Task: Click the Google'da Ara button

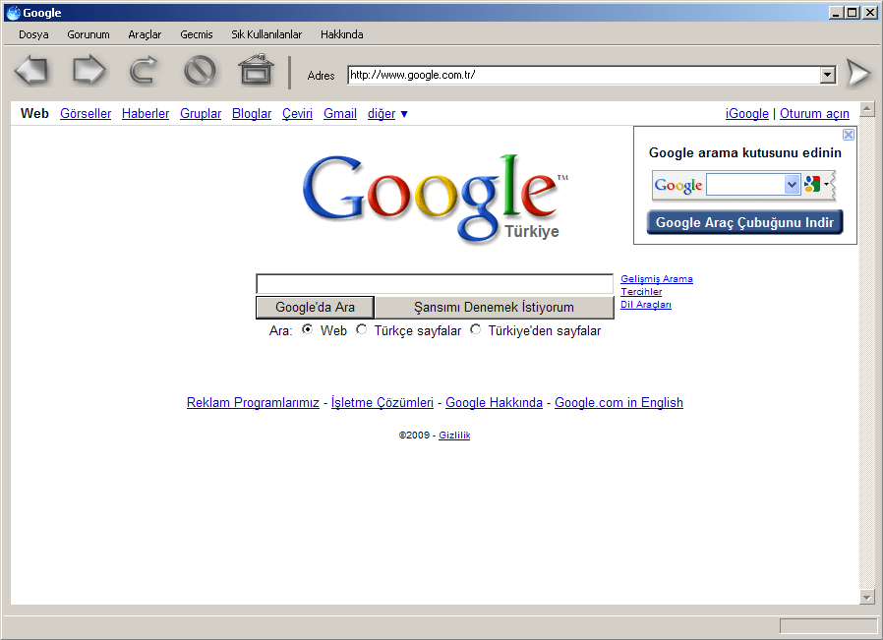Action: click(x=315, y=308)
